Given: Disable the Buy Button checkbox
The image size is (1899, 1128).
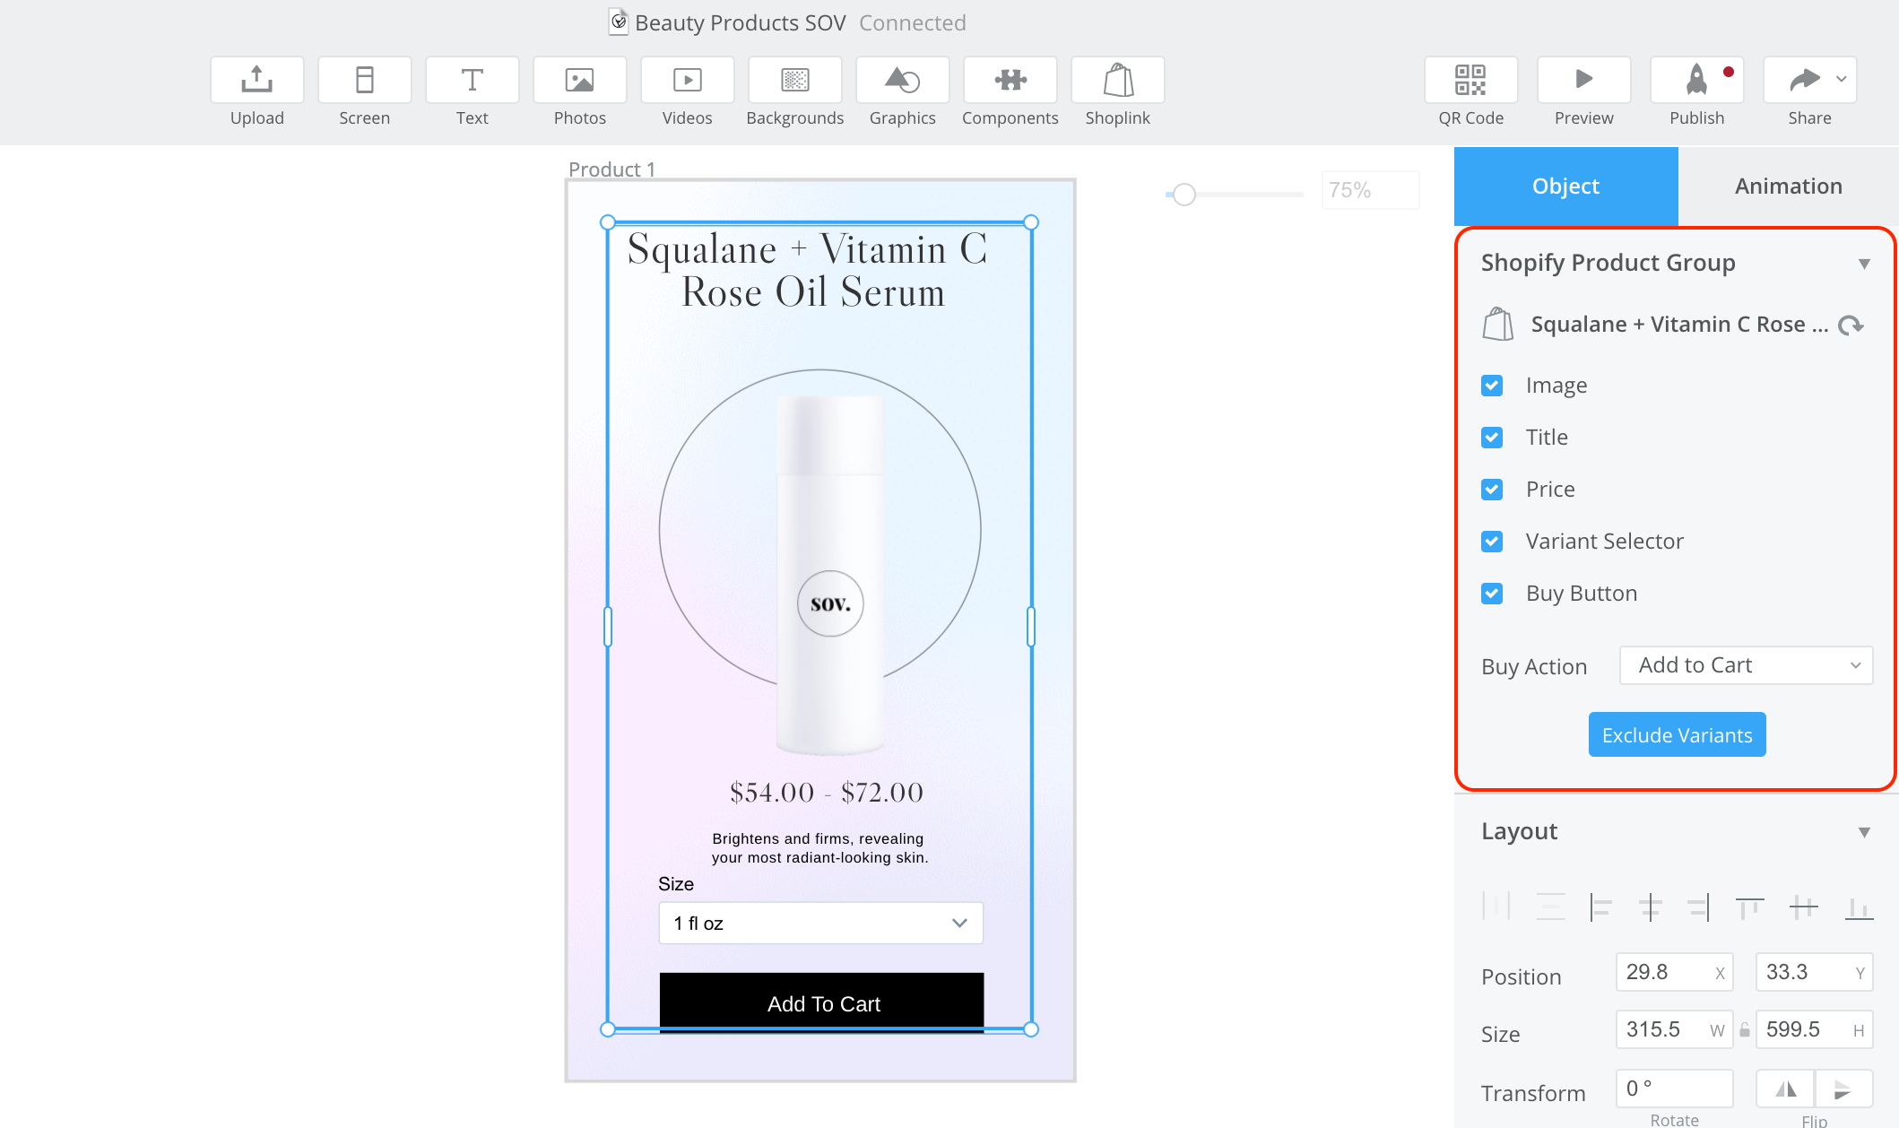Looking at the screenshot, I should [1492, 594].
